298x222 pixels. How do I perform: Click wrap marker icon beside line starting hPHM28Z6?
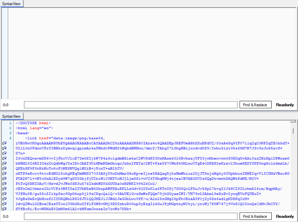point(4,163)
